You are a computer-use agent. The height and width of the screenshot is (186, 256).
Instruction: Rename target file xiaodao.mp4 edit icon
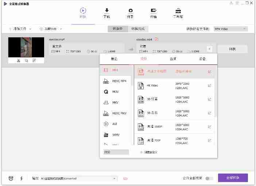(156, 39)
